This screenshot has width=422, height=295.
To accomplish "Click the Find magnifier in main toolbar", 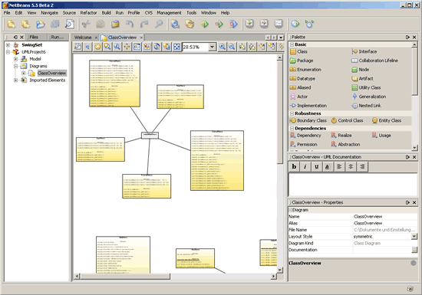I will (x=159, y=25).
